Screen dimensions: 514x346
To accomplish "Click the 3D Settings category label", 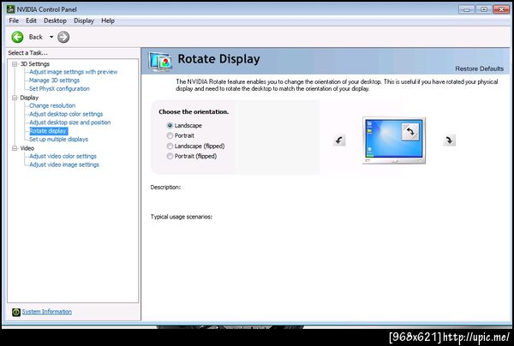I will [x=35, y=64].
